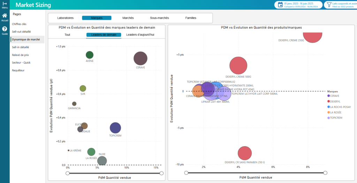Click the NUXE grey bubble

click(102, 161)
